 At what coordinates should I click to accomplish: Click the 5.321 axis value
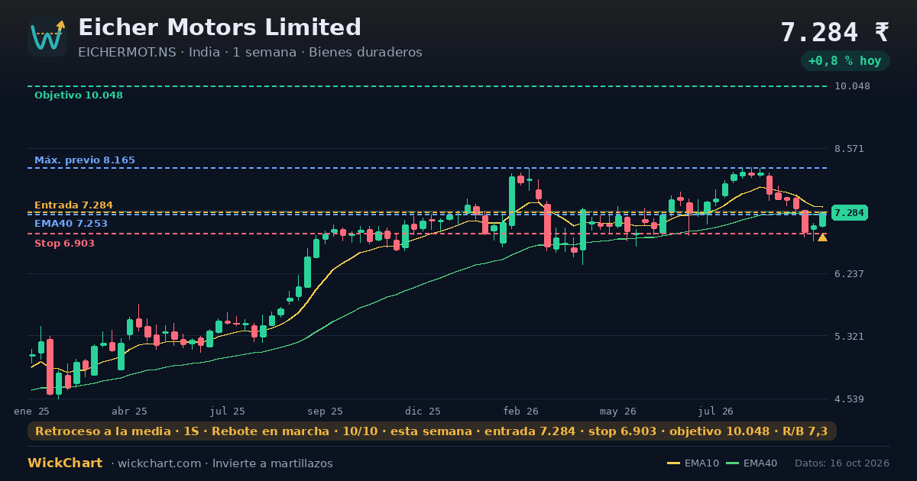[850, 336]
